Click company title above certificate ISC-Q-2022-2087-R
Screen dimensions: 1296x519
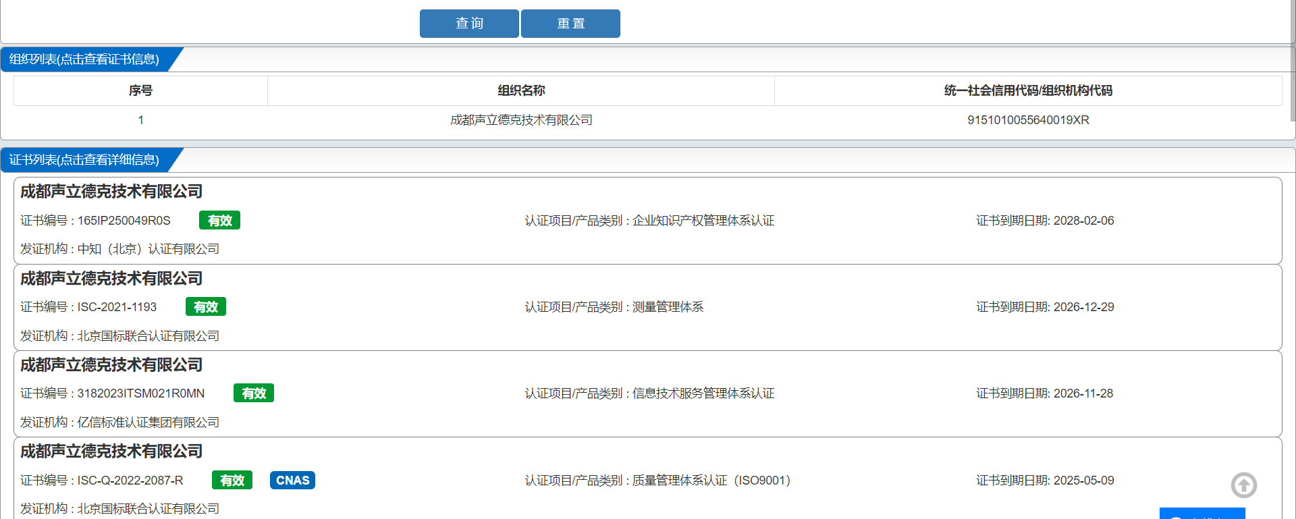(x=111, y=452)
